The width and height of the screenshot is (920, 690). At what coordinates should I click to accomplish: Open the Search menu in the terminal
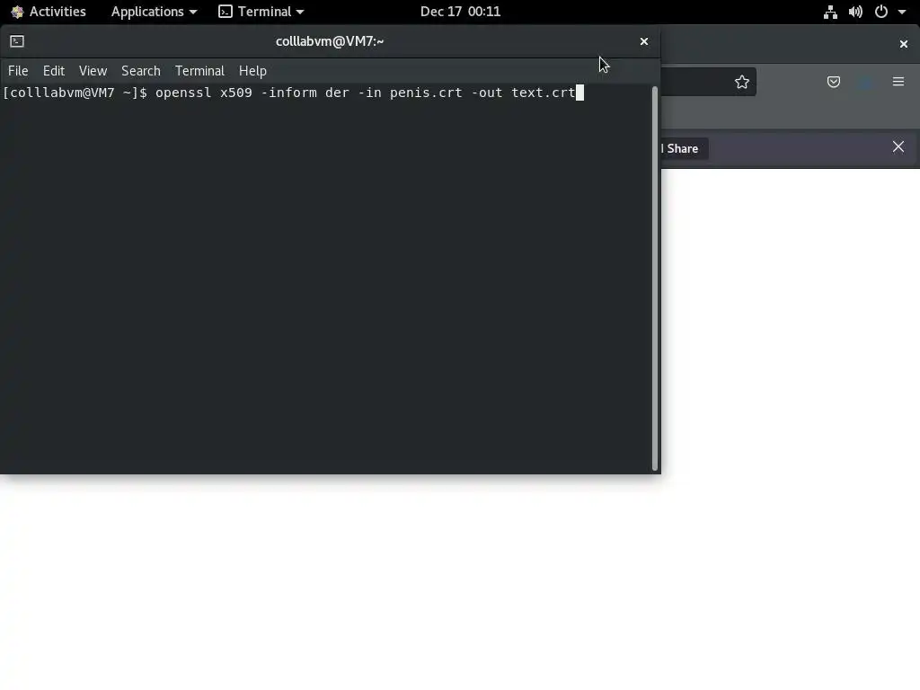[x=141, y=71]
